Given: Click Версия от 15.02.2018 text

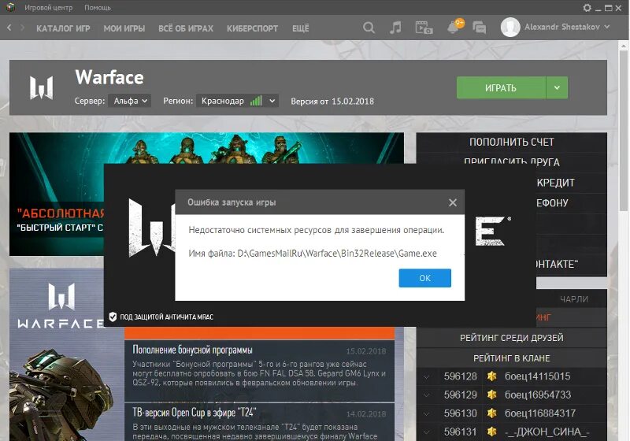Looking at the screenshot, I should coord(332,102).
